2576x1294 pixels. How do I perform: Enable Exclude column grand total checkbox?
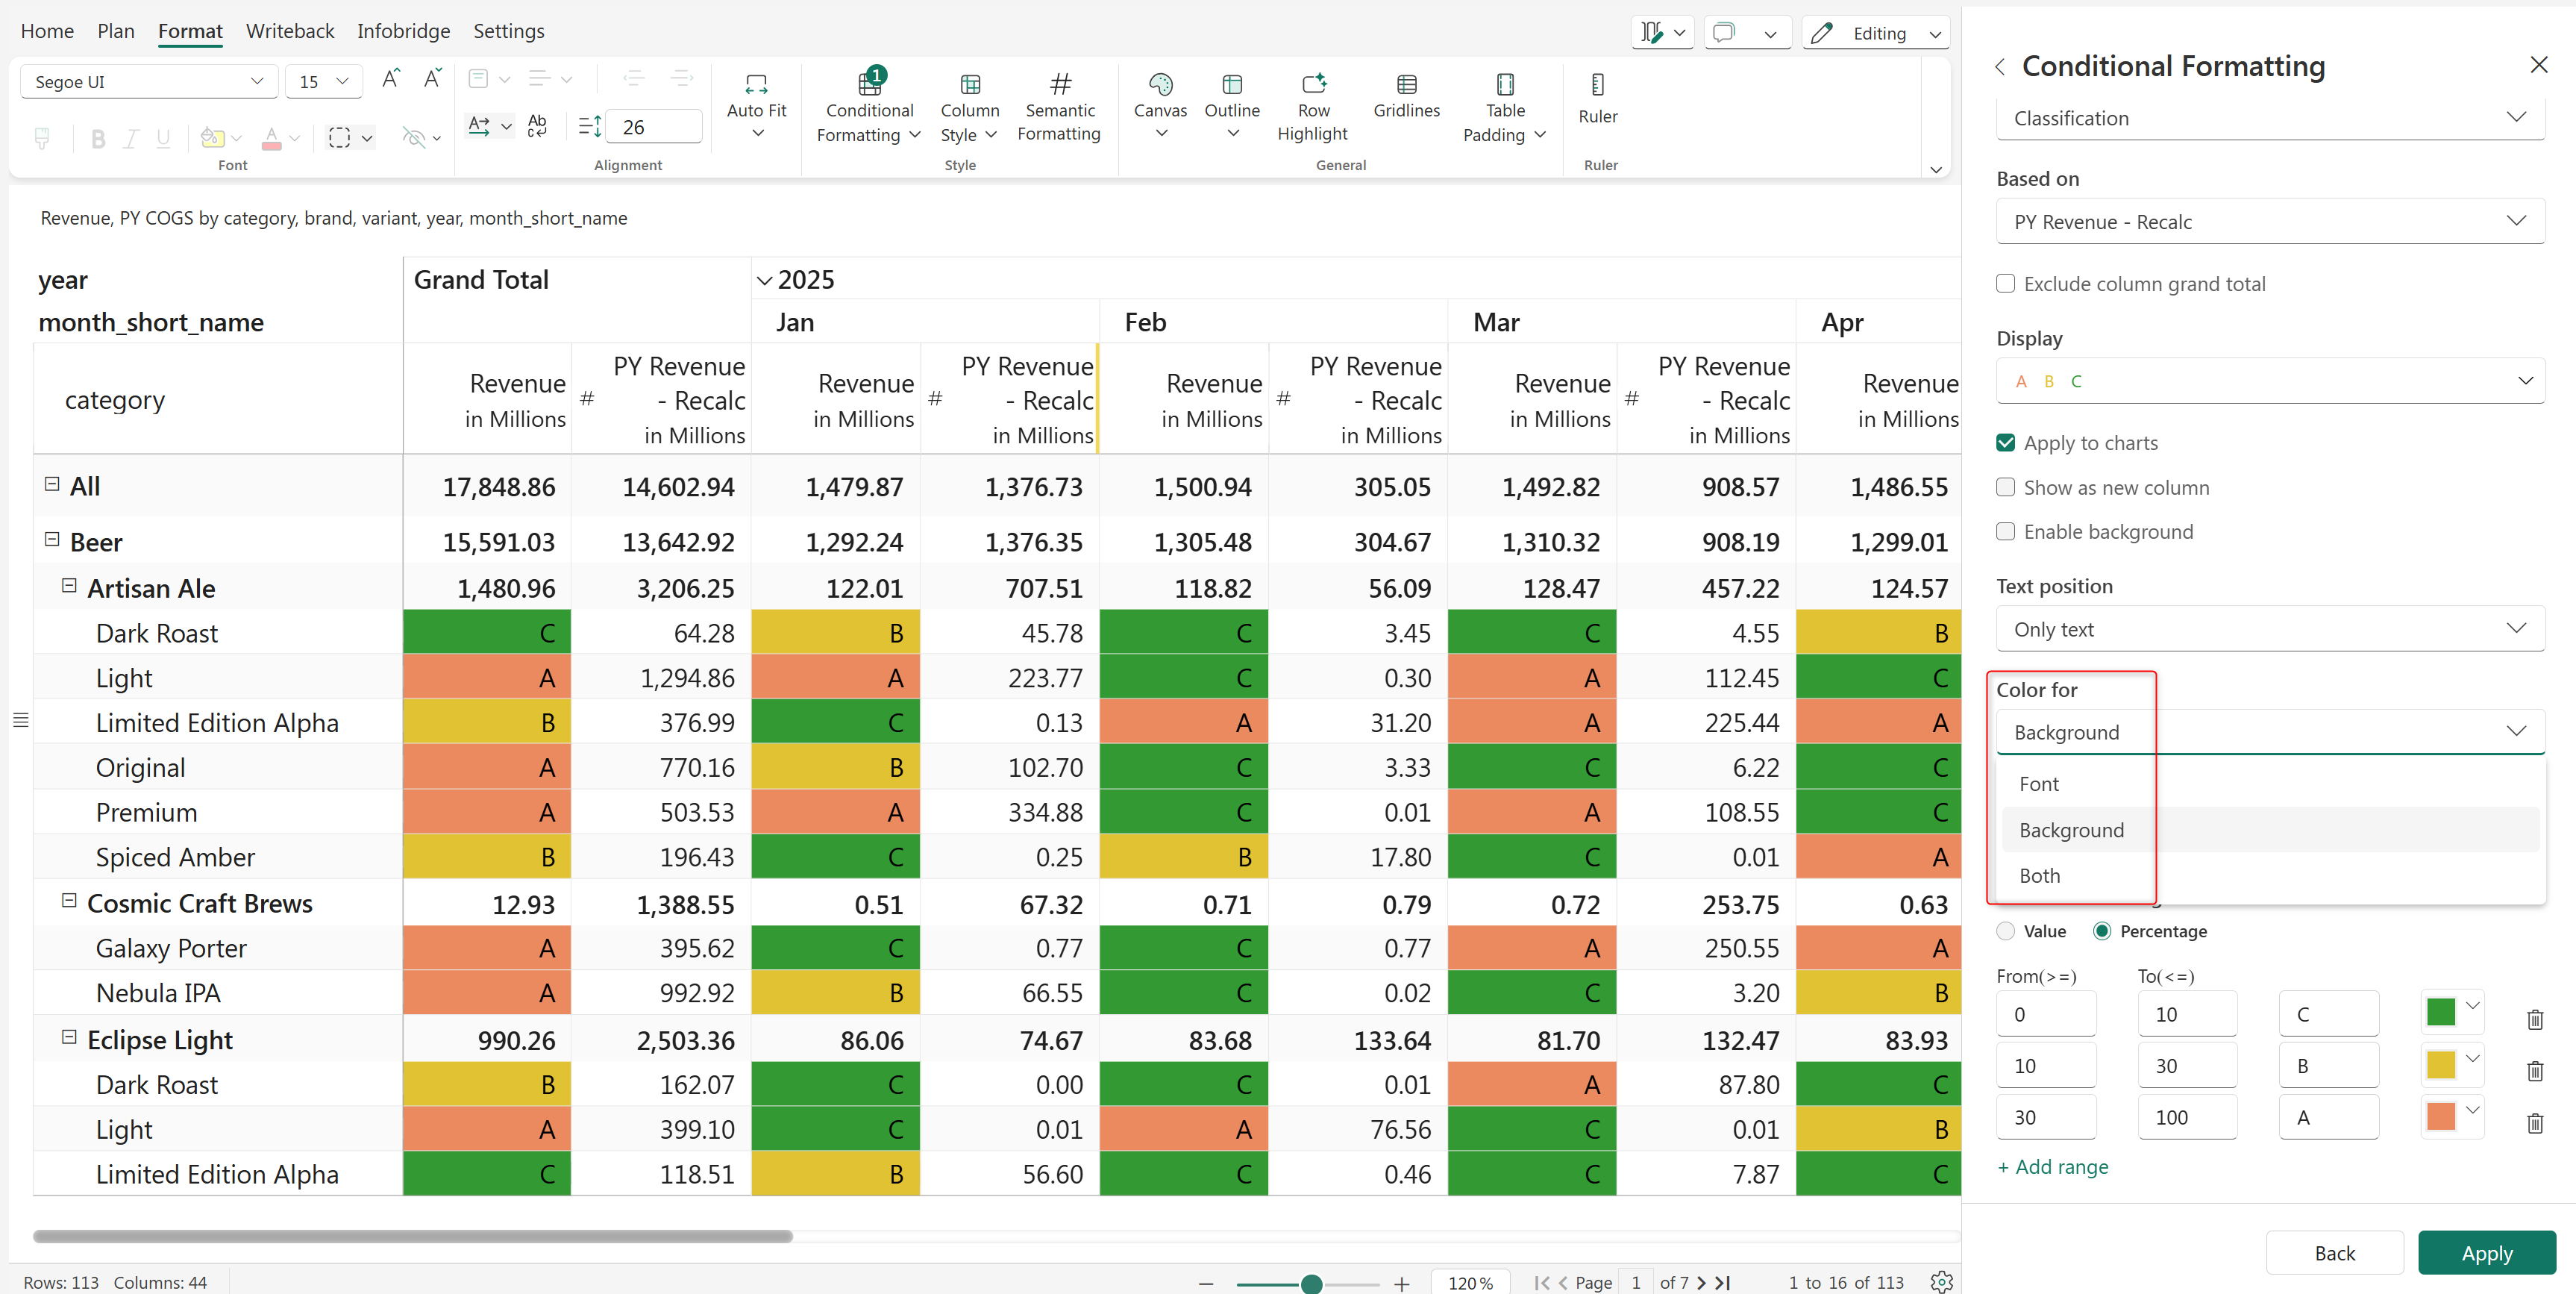point(2006,284)
